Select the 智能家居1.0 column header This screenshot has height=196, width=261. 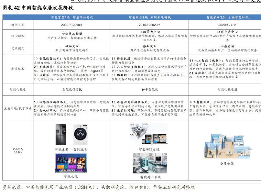click(x=71, y=17)
